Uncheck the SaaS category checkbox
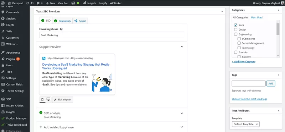 click(236, 25)
